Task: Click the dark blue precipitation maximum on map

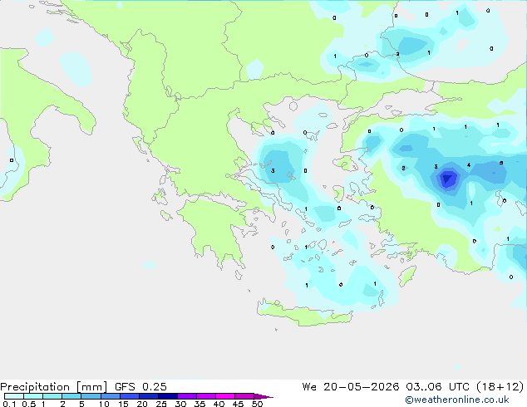Action: [x=448, y=179]
